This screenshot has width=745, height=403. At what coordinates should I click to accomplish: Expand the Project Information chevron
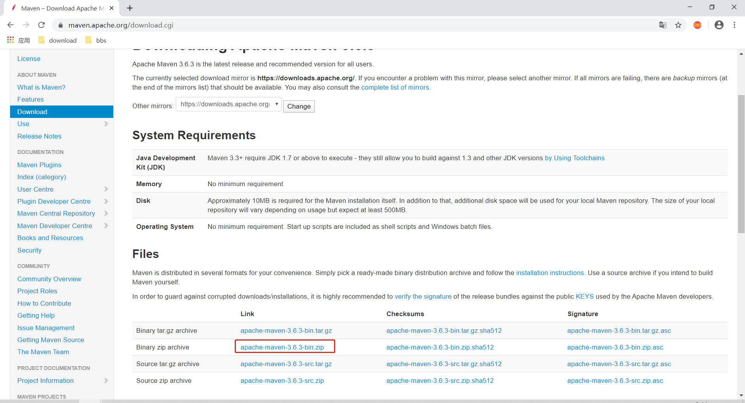(x=106, y=381)
